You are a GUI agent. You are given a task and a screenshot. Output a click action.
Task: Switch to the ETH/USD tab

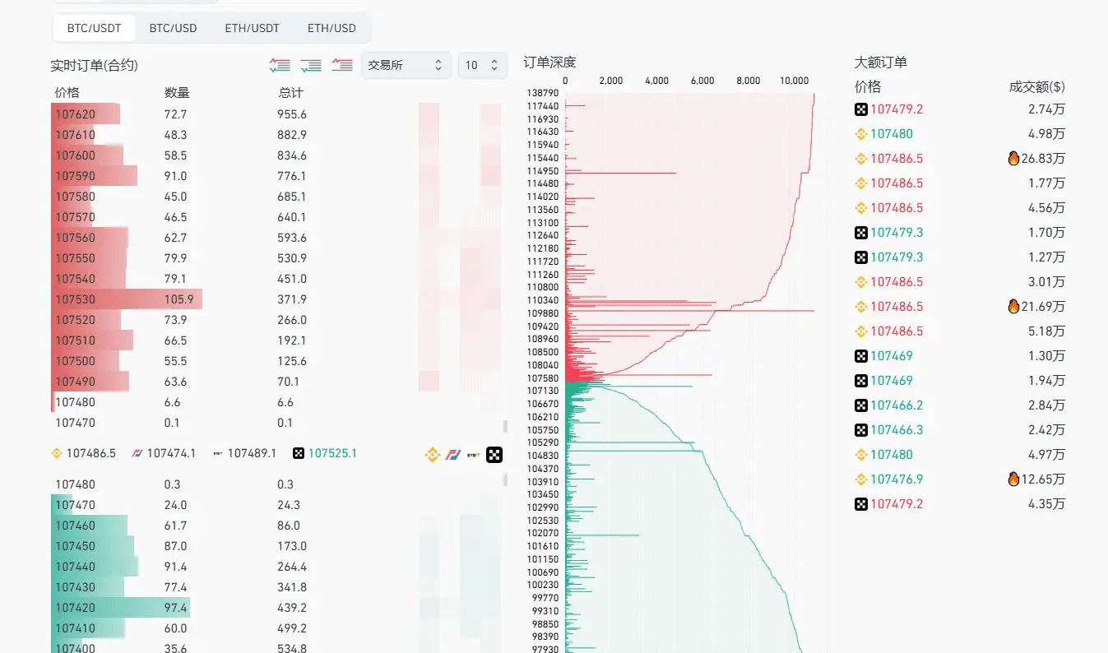331,28
